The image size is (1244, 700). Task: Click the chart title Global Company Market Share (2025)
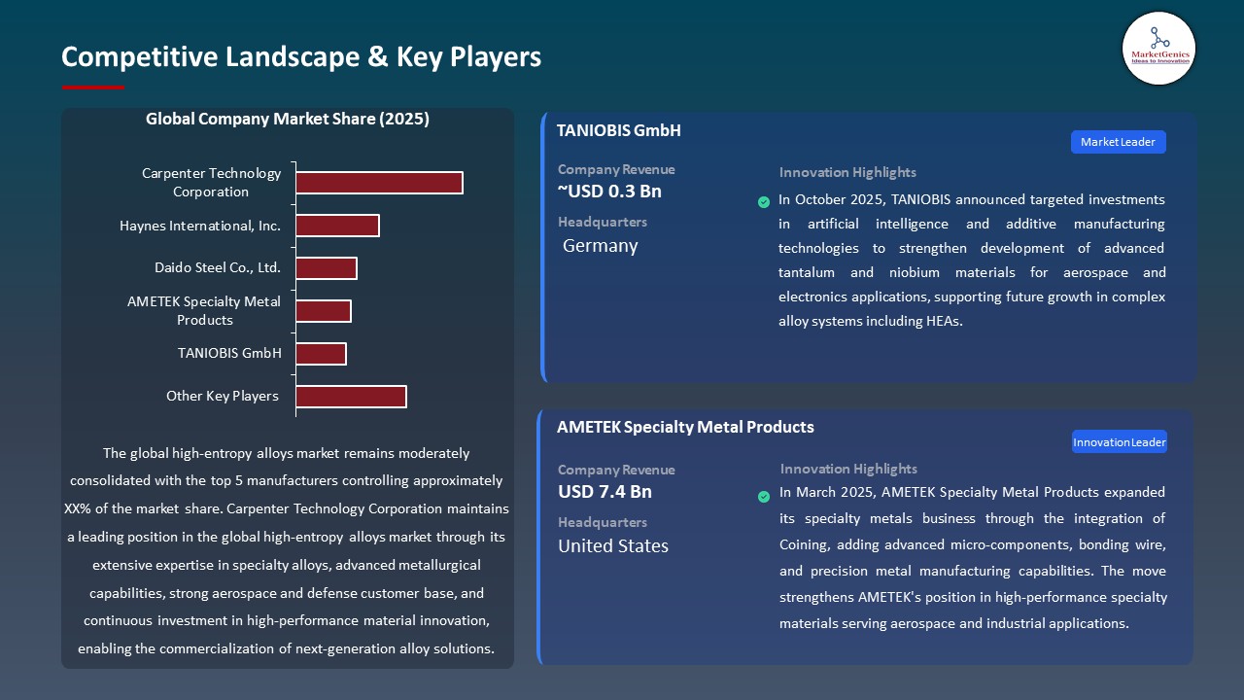(x=288, y=120)
